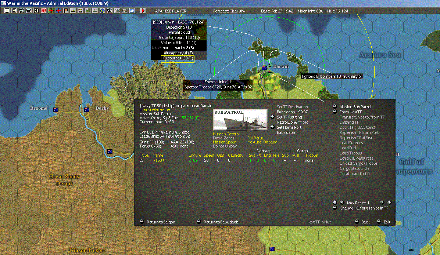Click the two yellow ships toolbar icon
The width and height of the screenshot is (440, 255).
pos(80,11)
